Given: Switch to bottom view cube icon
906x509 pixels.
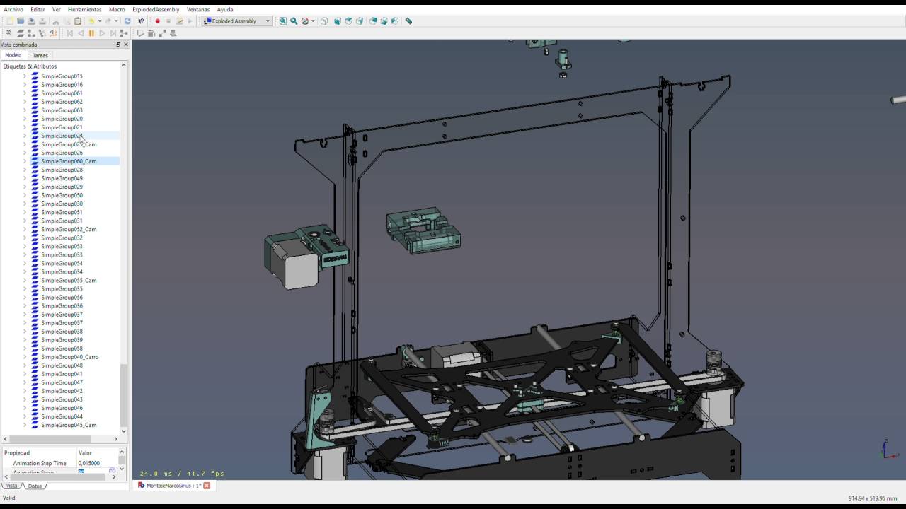Looking at the screenshot, I should point(384,21).
